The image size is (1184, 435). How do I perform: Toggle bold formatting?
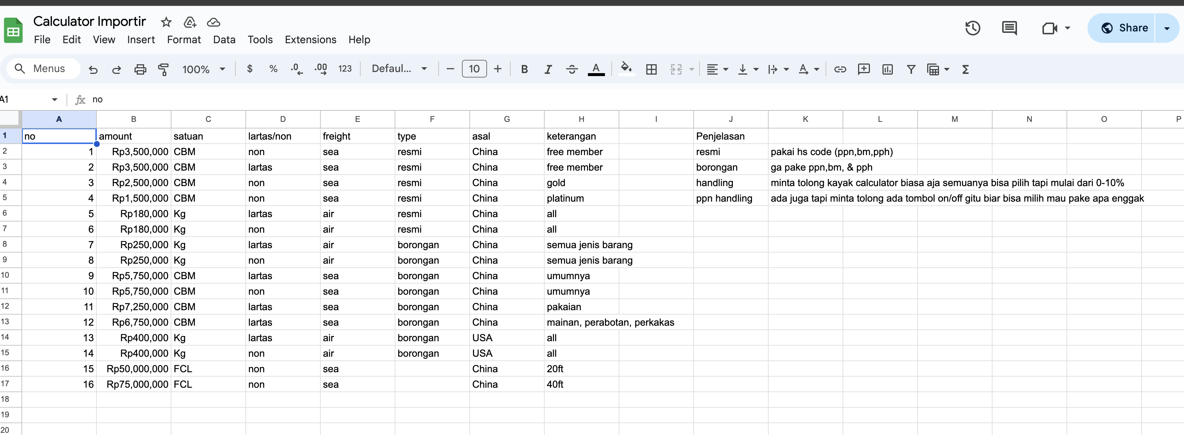tap(524, 69)
